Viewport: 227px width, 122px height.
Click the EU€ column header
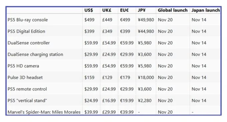point(125,10)
